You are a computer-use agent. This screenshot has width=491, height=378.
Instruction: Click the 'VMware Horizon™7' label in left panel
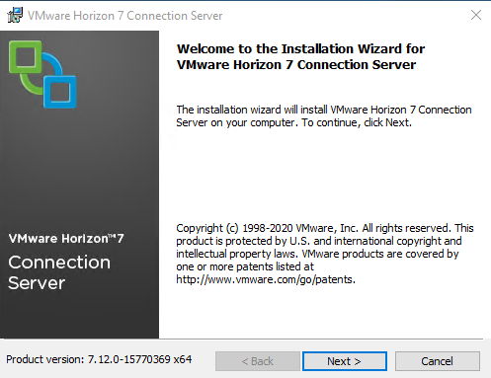click(66, 239)
